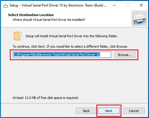149x118 pixels.
Task: Click 'Setup will install Virtual Serial Port Driver' text
Action: coord(72,36)
